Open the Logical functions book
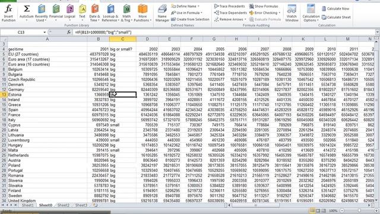This screenshot has height=214, width=380. [x=70, y=13]
